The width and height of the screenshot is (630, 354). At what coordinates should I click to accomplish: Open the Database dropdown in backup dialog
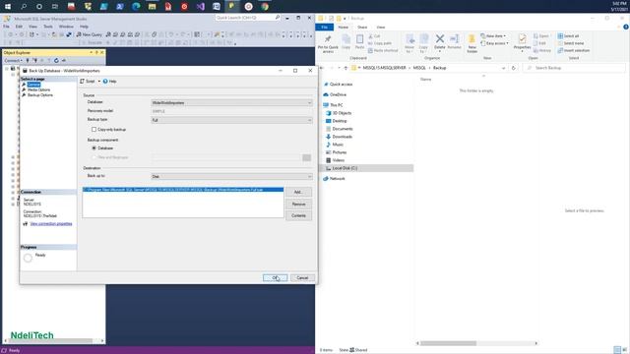pos(231,102)
